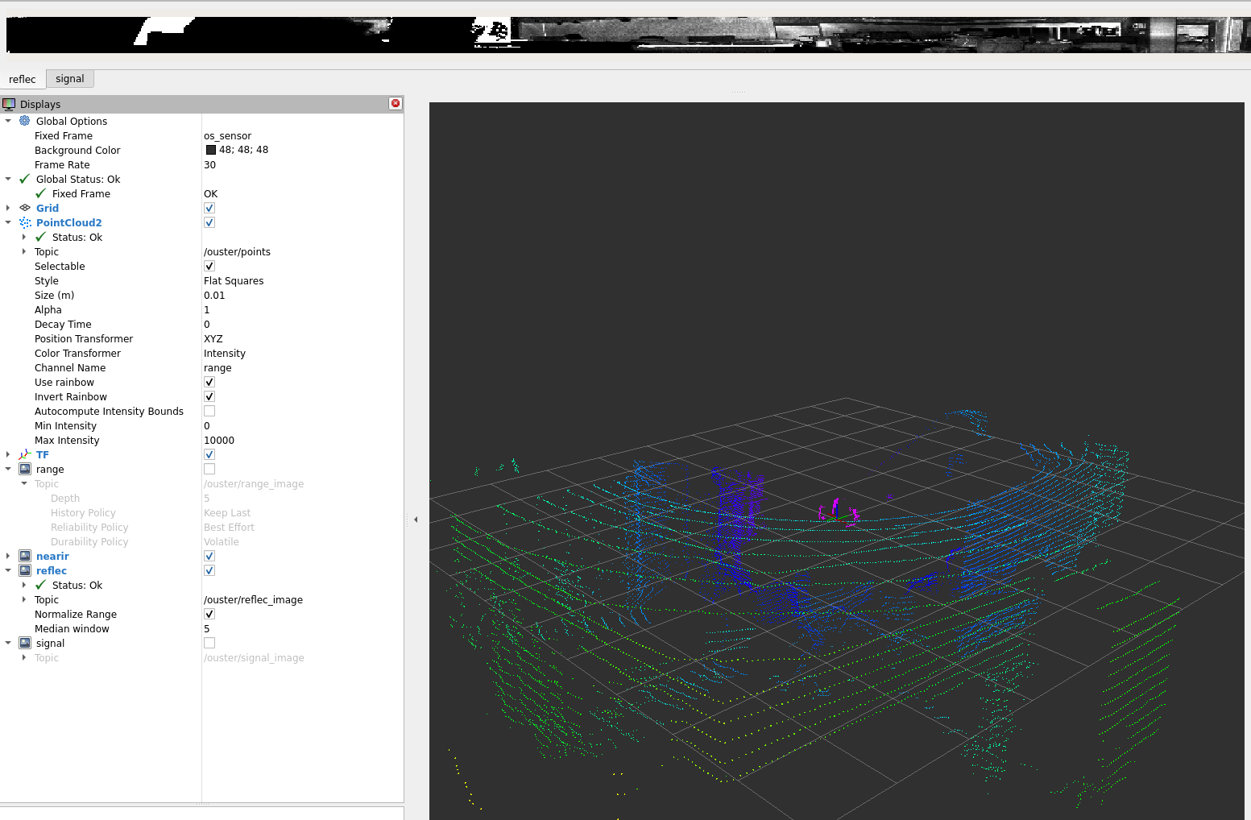Expand the PointCloud2 Topic row
1251x820 pixels.
(x=24, y=251)
